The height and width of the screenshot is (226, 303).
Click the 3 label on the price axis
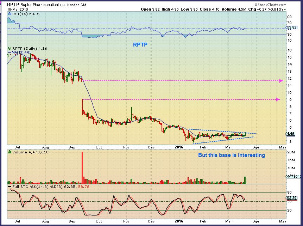click(x=290, y=142)
